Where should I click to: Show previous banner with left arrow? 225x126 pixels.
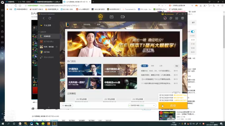[x=71, y=44]
